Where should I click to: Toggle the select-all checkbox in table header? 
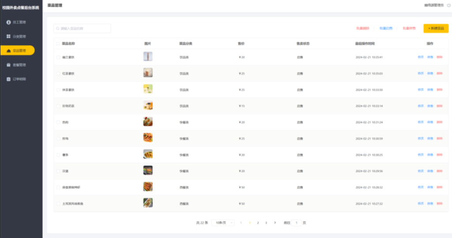pos(58,44)
